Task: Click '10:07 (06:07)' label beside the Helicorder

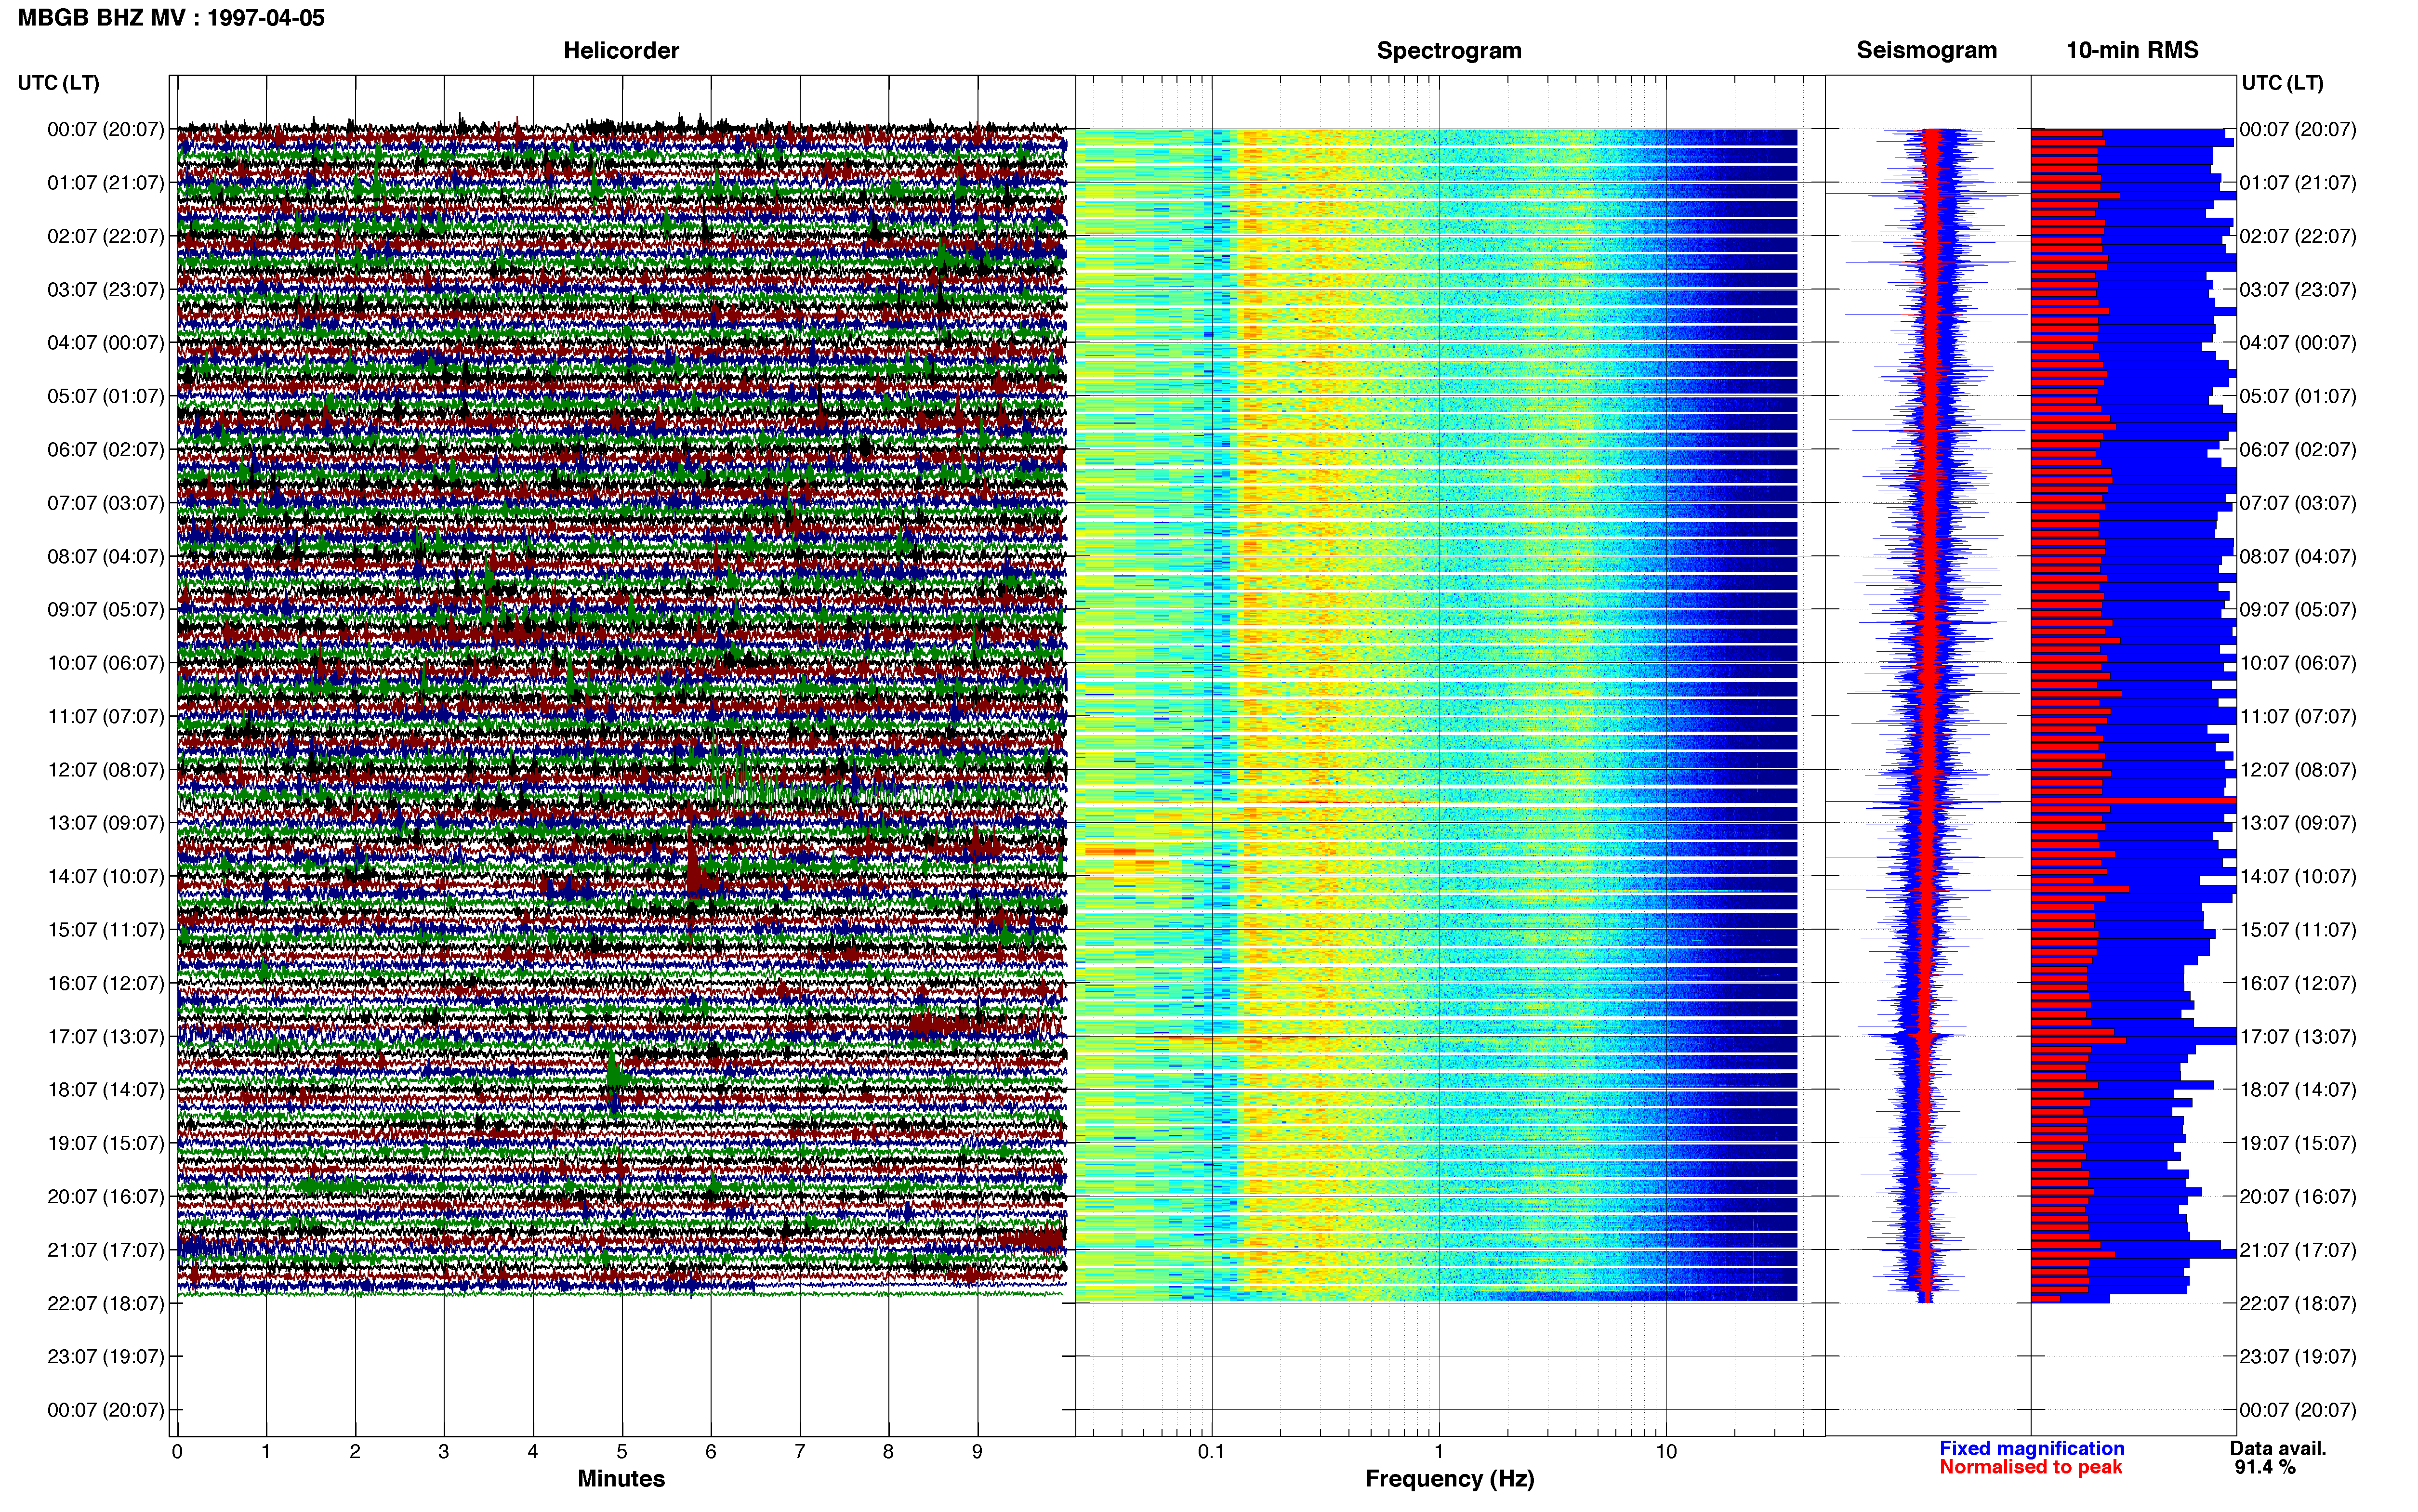Action: pyautogui.click(x=106, y=663)
